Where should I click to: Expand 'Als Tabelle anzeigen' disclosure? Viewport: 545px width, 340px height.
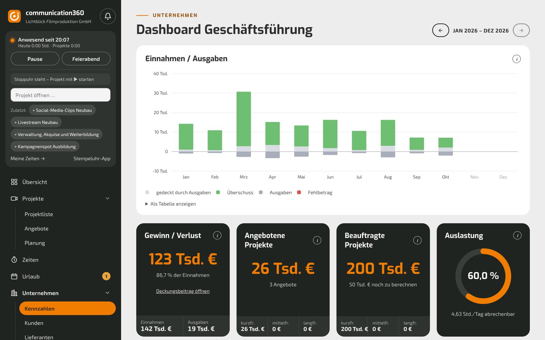[x=171, y=204]
